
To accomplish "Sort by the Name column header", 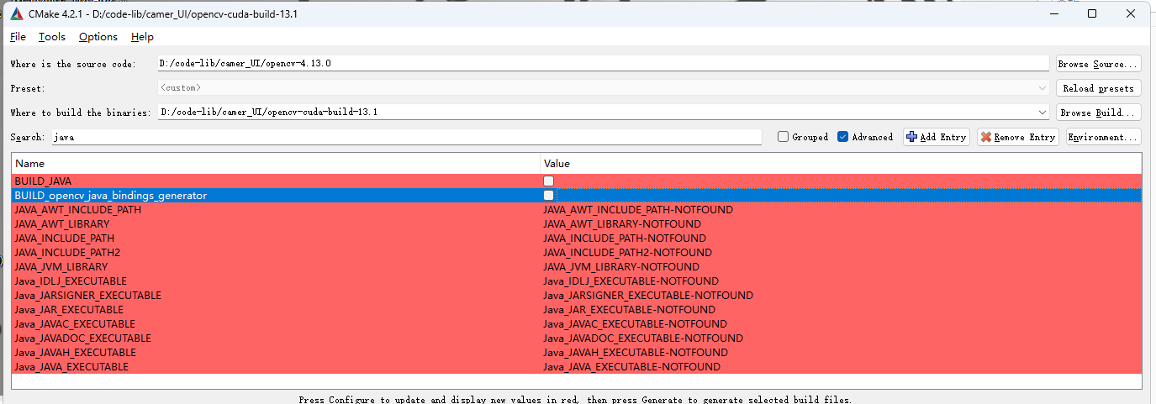I will pos(276,164).
